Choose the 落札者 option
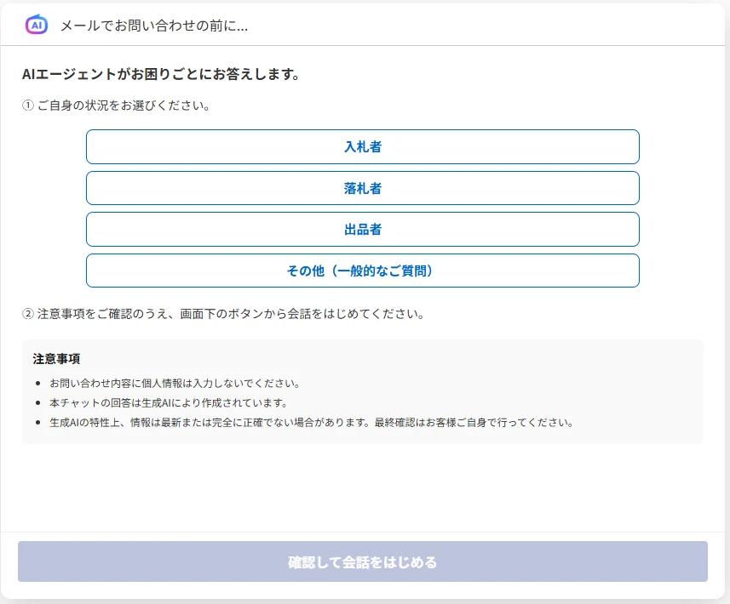The image size is (730, 604). 363,188
